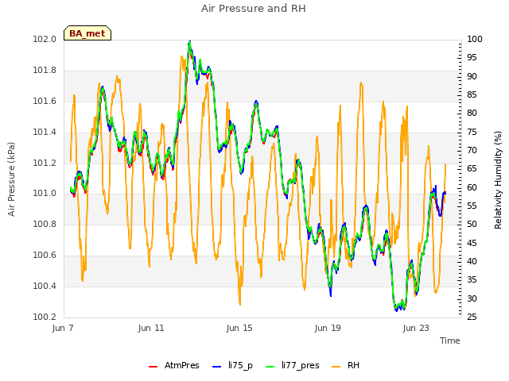
Task: Click the 50 humidity axis value
Action: (472, 224)
